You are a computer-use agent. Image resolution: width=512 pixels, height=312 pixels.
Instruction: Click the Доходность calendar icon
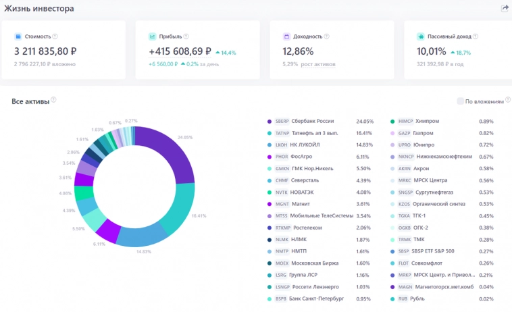286,36
